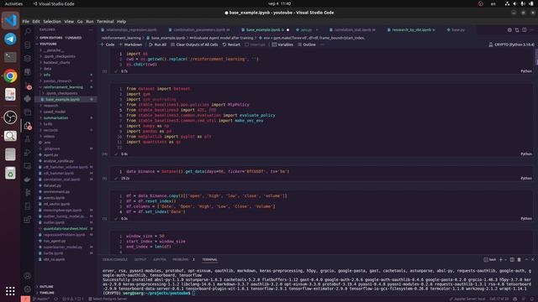Split the editor with the top-right icon
This screenshot has height=302, width=538.
pyautogui.click(x=525, y=30)
